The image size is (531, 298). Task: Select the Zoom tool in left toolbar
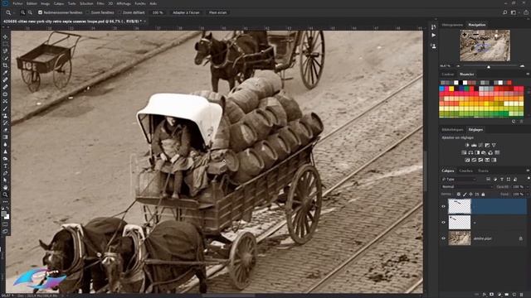tap(5, 195)
